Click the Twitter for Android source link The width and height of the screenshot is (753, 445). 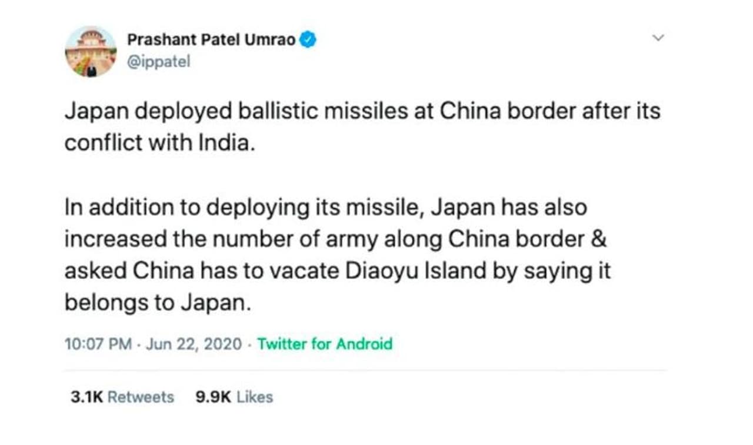click(x=325, y=344)
